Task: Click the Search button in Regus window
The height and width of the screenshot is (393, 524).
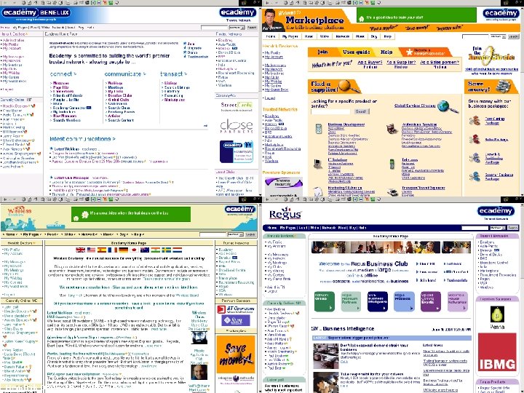Action: point(512,228)
